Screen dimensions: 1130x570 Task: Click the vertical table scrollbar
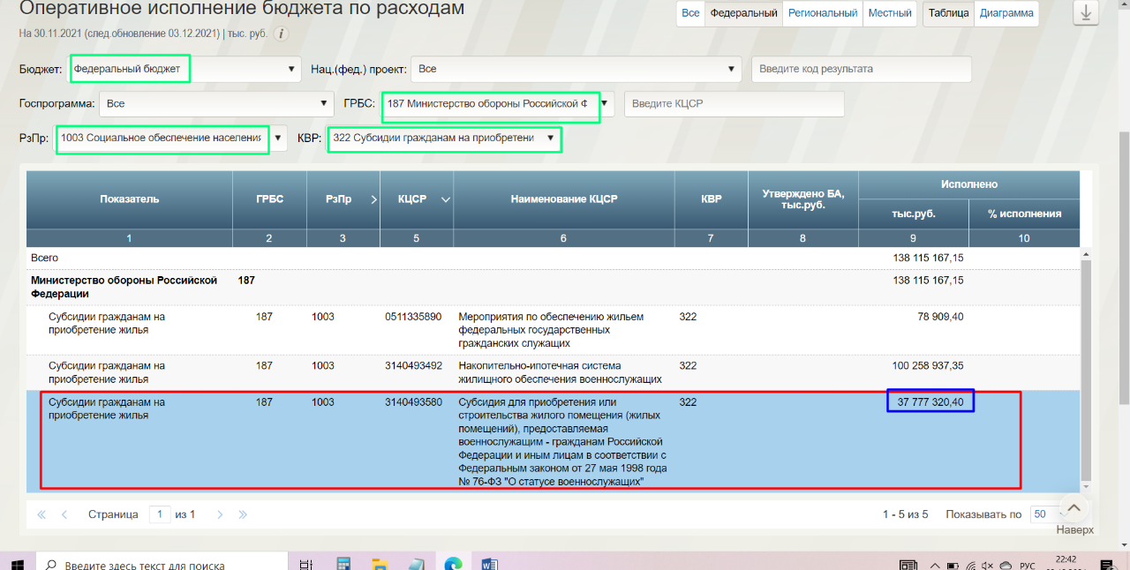pyautogui.click(x=1086, y=371)
